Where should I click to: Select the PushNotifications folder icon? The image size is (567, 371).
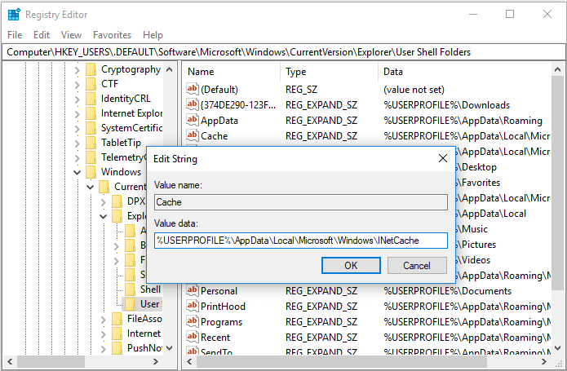tap(117, 348)
